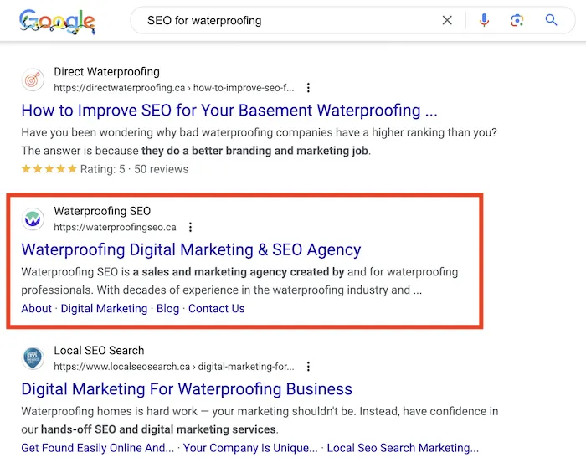Image resolution: width=586 pixels, height=473 pixels.
Task: Click Get Found Easily Online And... sitelink
Action: tap(98, 448)
